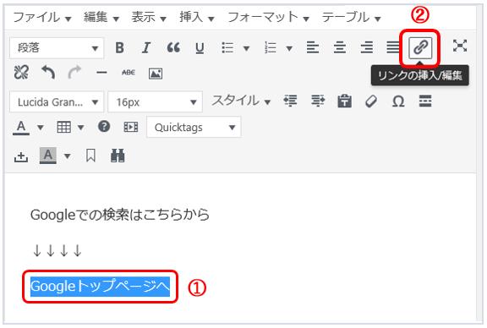Open the ファイル menu
Screen dimensions: 487x328
pyautogui.click(x=42, y=18)
